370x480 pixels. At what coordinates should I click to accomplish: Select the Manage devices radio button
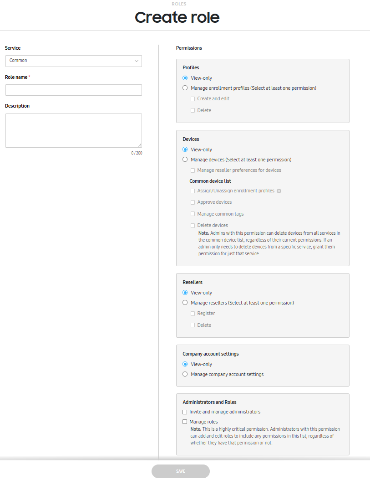pos(185,159)
